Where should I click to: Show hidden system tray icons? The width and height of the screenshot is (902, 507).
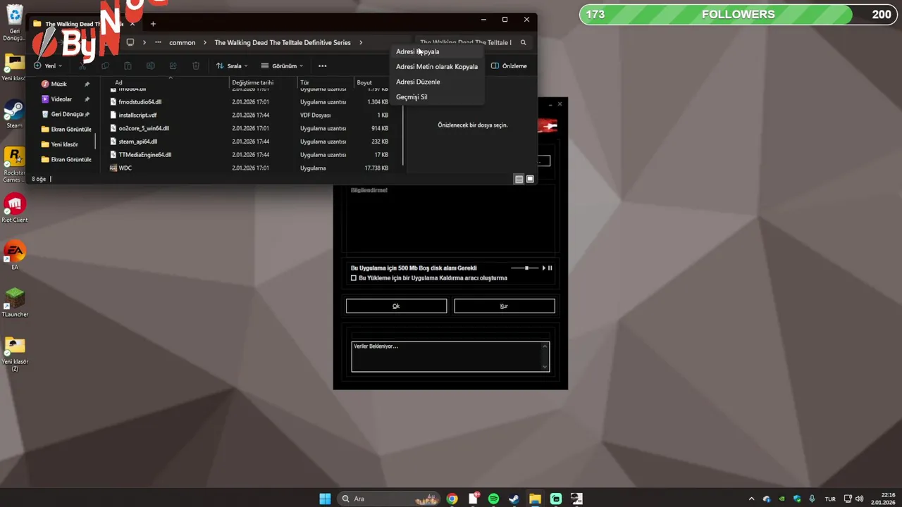pos(751,499)
